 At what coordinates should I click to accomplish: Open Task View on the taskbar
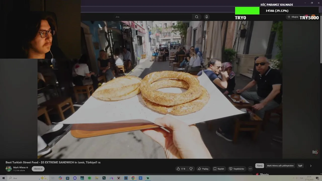point(53,178)
